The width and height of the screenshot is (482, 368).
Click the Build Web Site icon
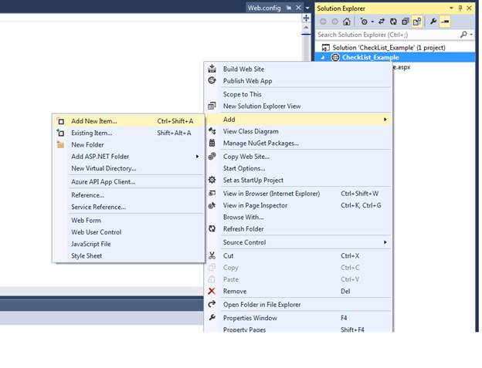[x=212, y=69]
